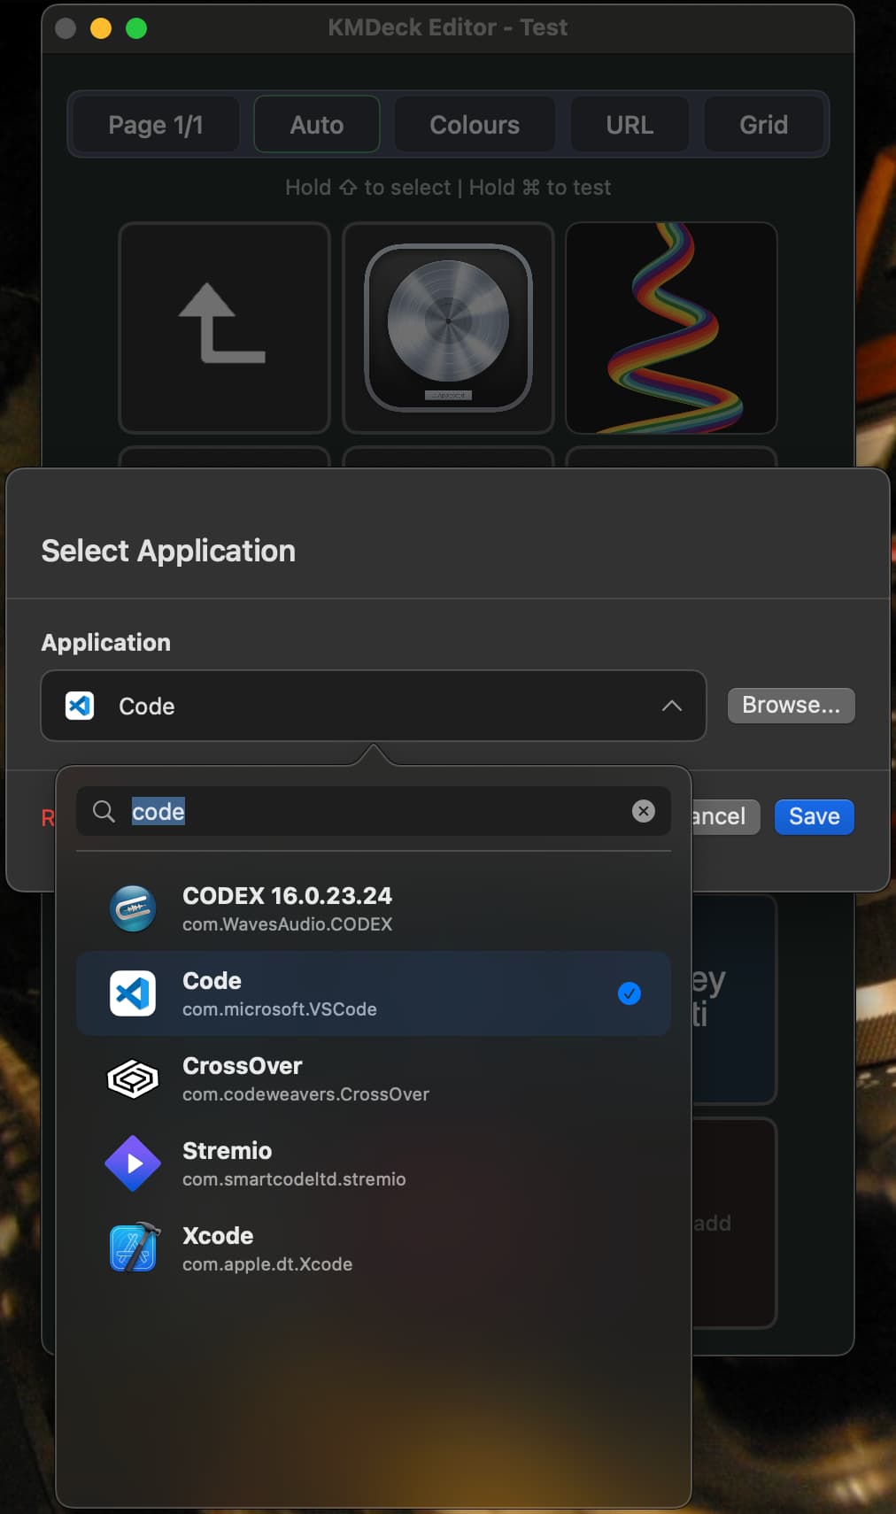Pick the Xcode hammer icon
The image size is (896, 1514).
click(135, 1248)
